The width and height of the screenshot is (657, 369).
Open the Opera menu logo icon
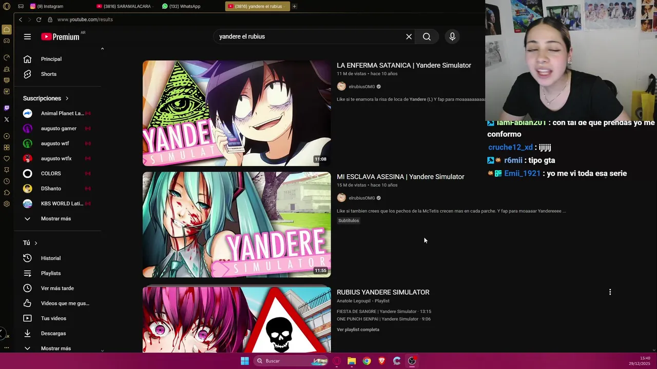tap(7, 6)
